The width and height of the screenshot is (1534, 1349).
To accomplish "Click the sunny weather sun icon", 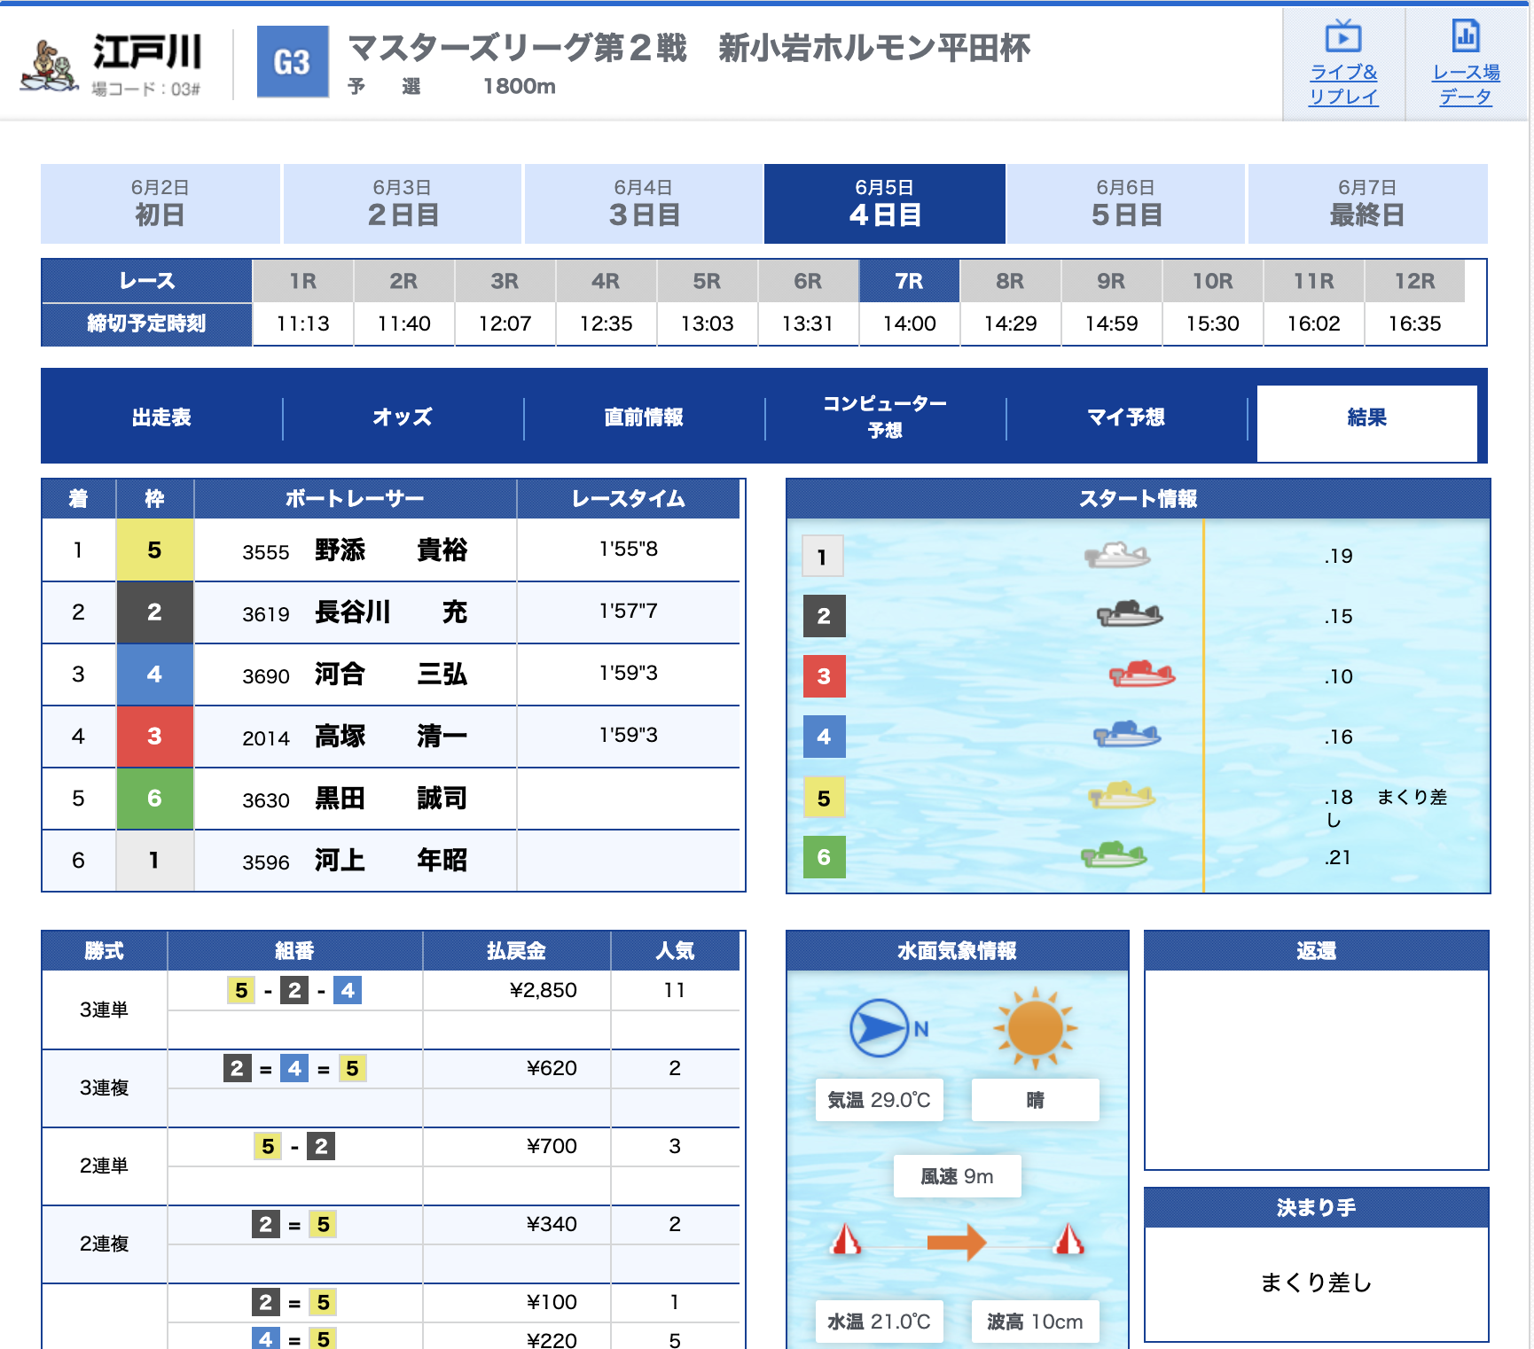I will click(1035, 1028).
